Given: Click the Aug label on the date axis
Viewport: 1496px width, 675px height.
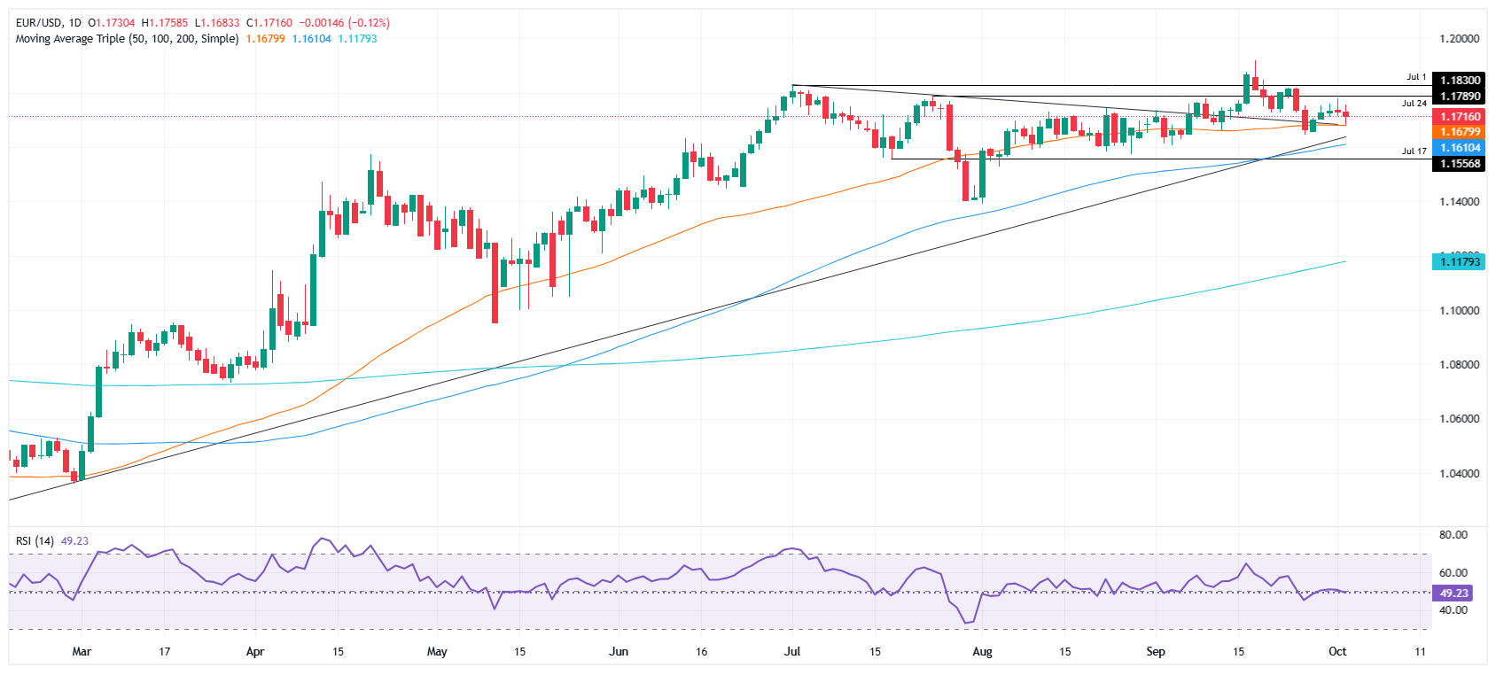Looking at the screenshot, I should tap(982, 652).
